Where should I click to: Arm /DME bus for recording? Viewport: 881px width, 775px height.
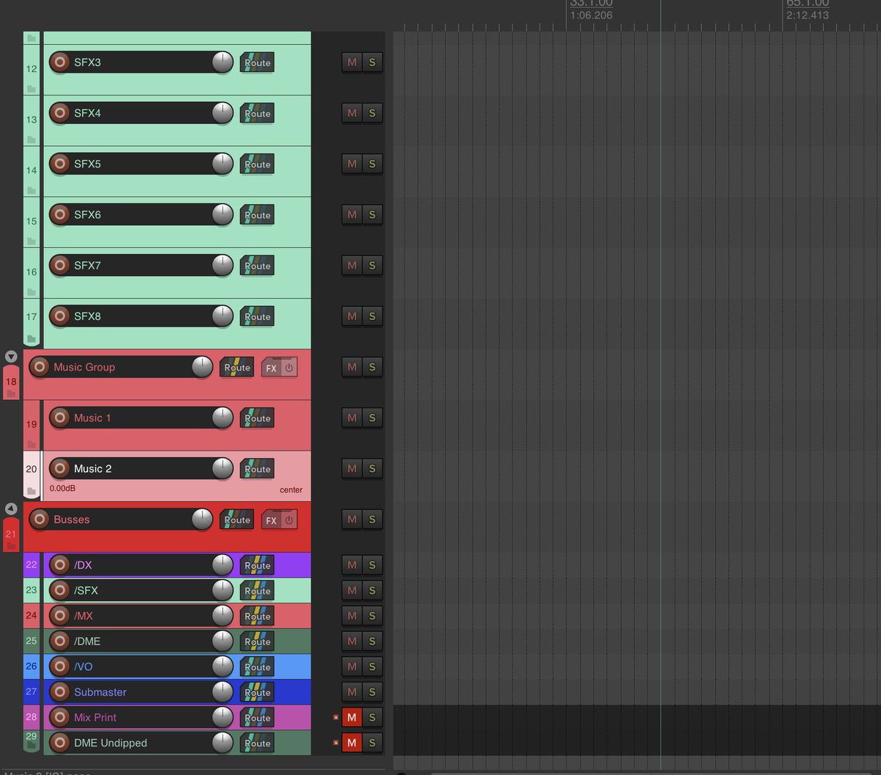60,641
